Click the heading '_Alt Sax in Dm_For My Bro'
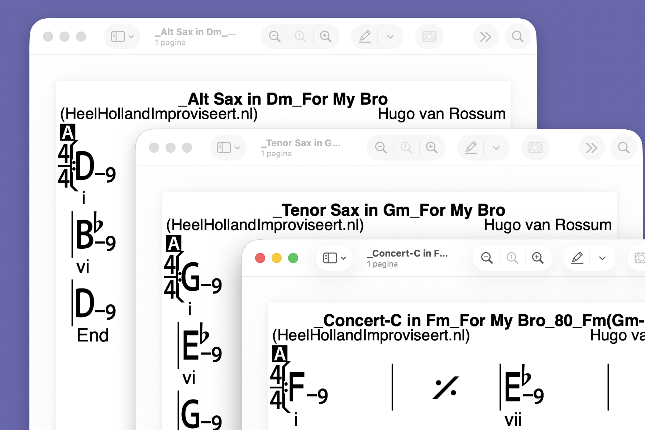Image resolution: width=645 pixels, height=430 pixels. [283, 99]
